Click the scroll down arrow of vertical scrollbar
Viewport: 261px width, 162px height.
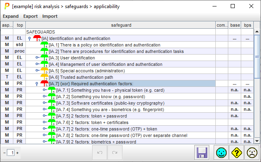tap(257, 140)
